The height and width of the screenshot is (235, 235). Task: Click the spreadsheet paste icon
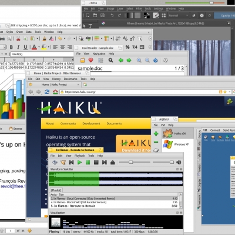click(x=32, y=39)
